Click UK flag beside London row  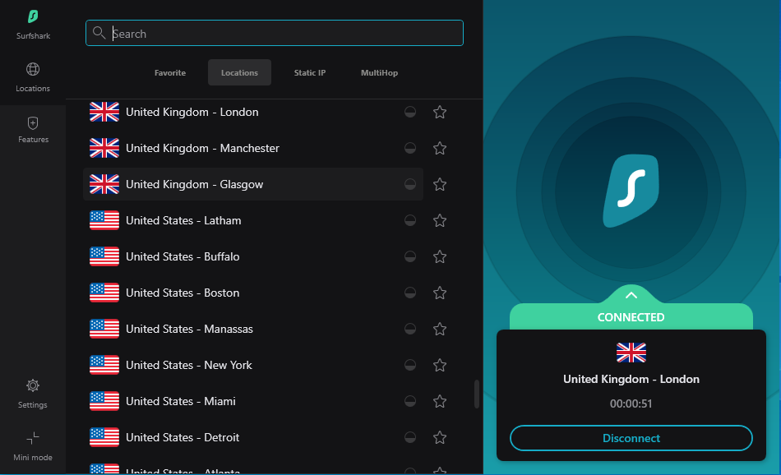coord(104,112)
